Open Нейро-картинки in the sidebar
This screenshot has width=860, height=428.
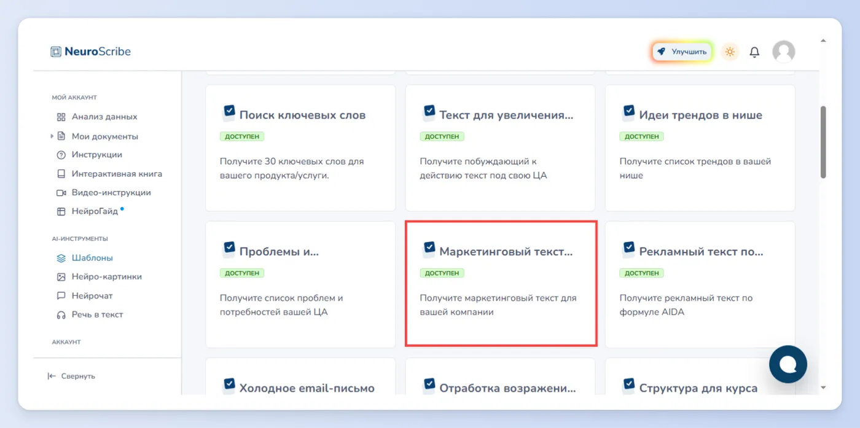pos(106,276)
